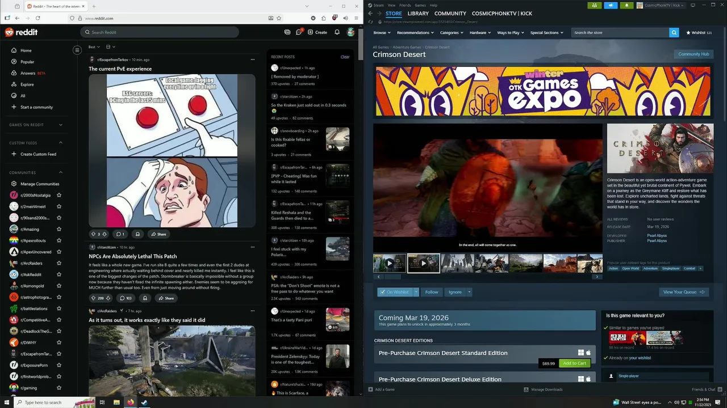Open the Steam COMMUNITY tab
The width and height of the screenshot is (727, 408).
[450, 13]
